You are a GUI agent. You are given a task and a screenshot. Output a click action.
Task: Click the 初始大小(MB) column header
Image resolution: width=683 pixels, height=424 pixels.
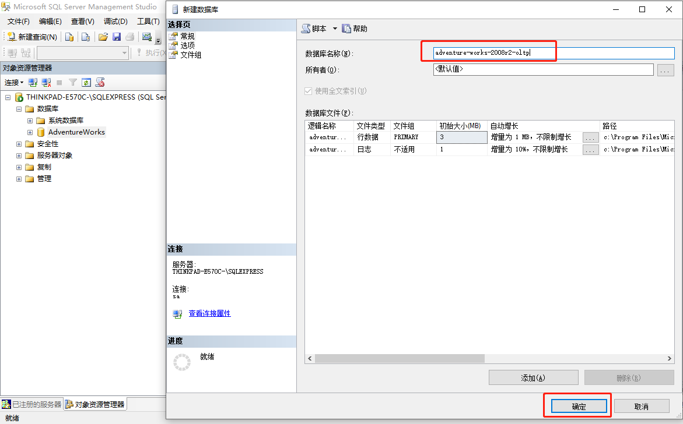(462, 126)
